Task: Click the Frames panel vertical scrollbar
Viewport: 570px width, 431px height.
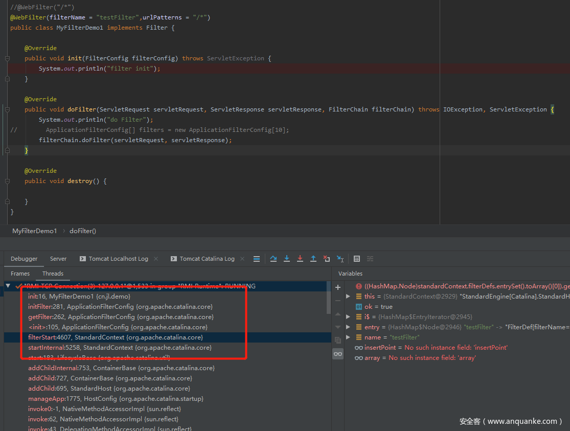Action: click(x=329, y=297)
